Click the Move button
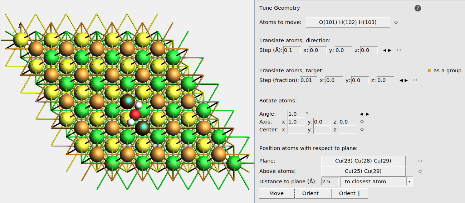This screenshot has height=203, width=465. [276, 193]
